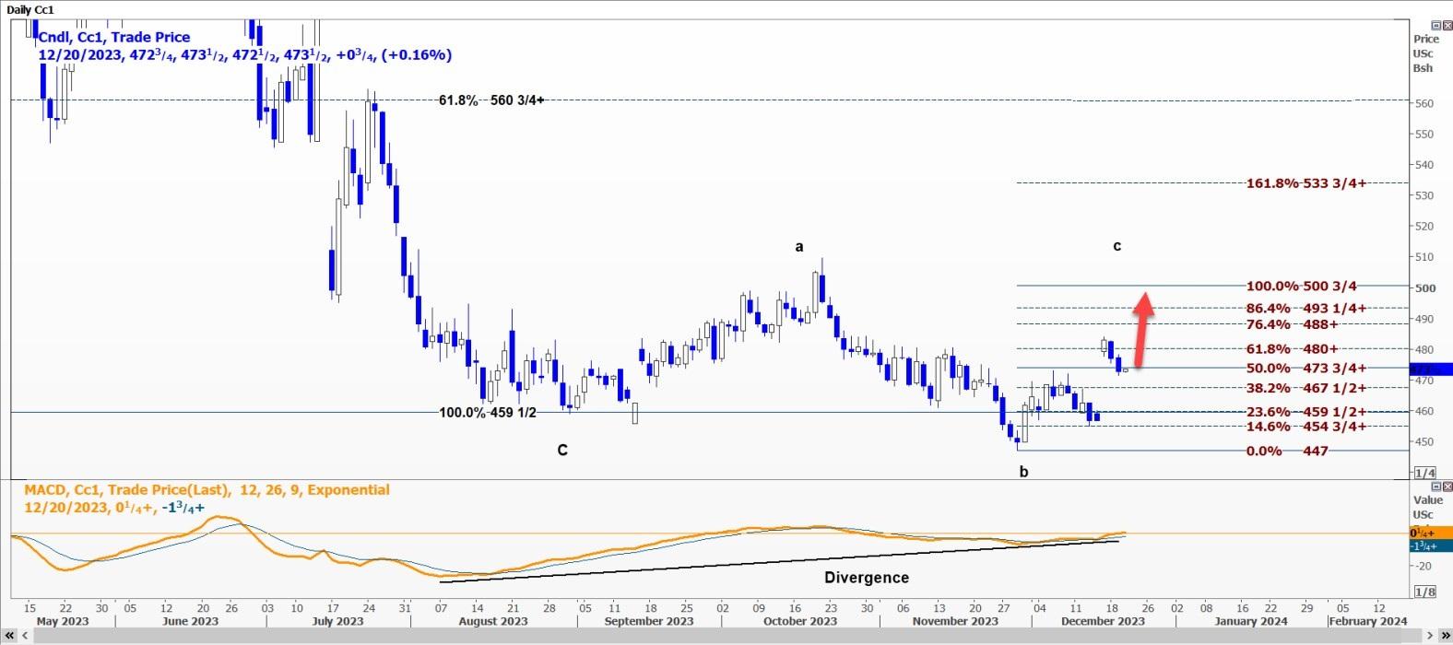Screen dimensions: 1453x645
Task: Select the uppercase 'C' wave annotation
Action: point(562,450)
